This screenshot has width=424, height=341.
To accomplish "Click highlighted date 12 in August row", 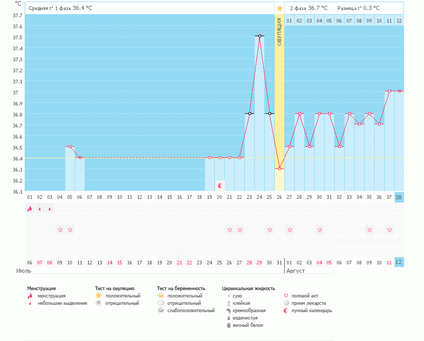I will (399, 262).
